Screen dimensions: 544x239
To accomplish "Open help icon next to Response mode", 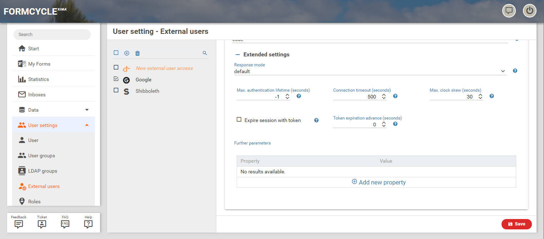I will [x=515, y=71].
